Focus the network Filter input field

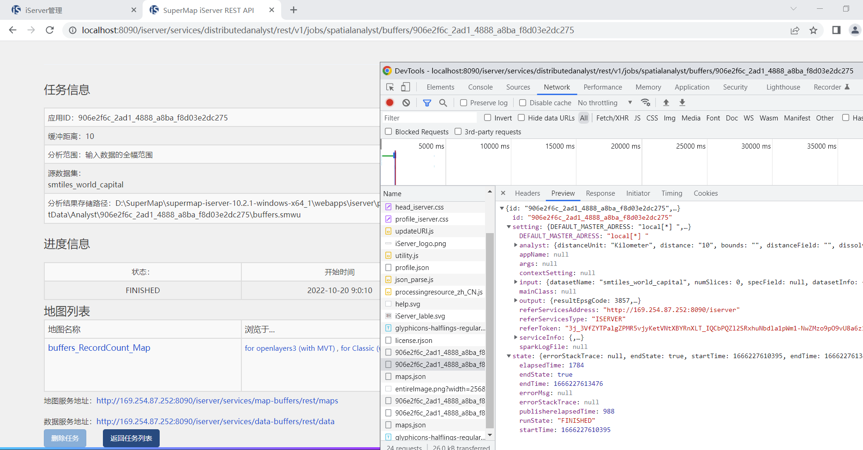[430, 118]
